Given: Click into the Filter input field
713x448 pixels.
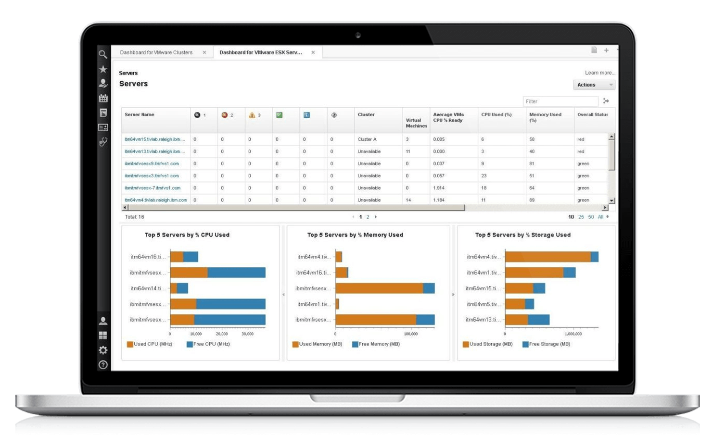Looking at the screenshot, I should pos(560,101).
